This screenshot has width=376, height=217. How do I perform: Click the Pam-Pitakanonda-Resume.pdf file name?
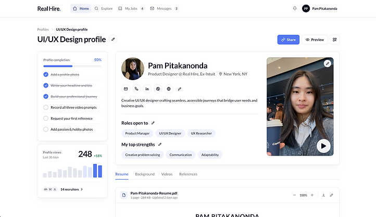click(x=154, y=193)
